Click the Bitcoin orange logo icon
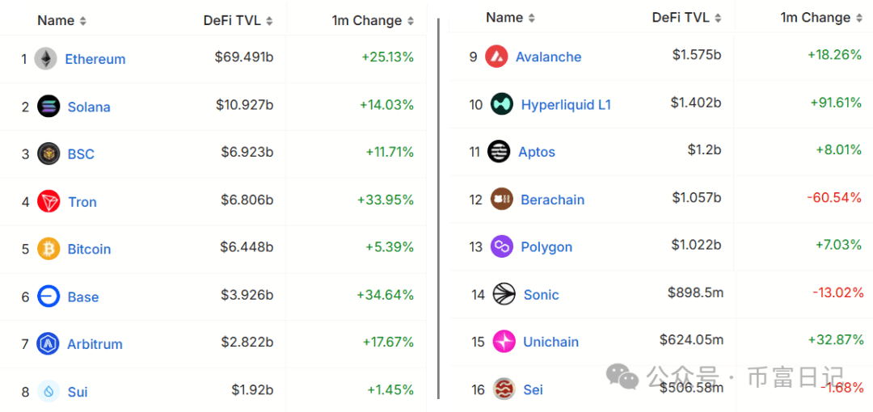 click(48, 249)
